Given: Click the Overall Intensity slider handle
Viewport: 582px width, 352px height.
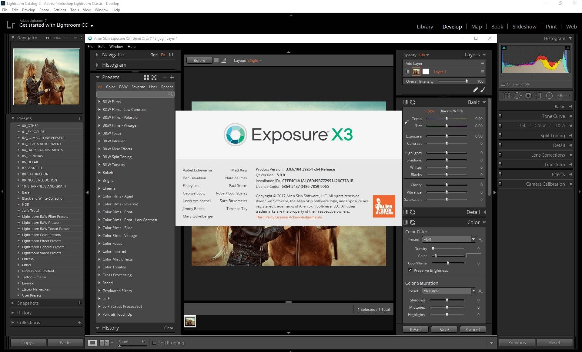Looking at the screenshot, I should coord(467,81).
